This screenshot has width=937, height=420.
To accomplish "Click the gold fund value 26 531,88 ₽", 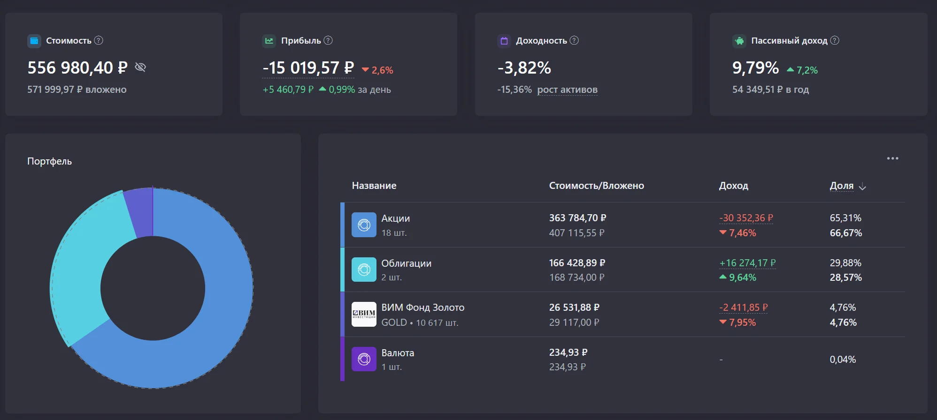I will [574, 307].
